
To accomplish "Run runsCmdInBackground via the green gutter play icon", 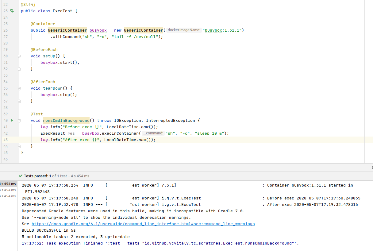I will 12,120.
